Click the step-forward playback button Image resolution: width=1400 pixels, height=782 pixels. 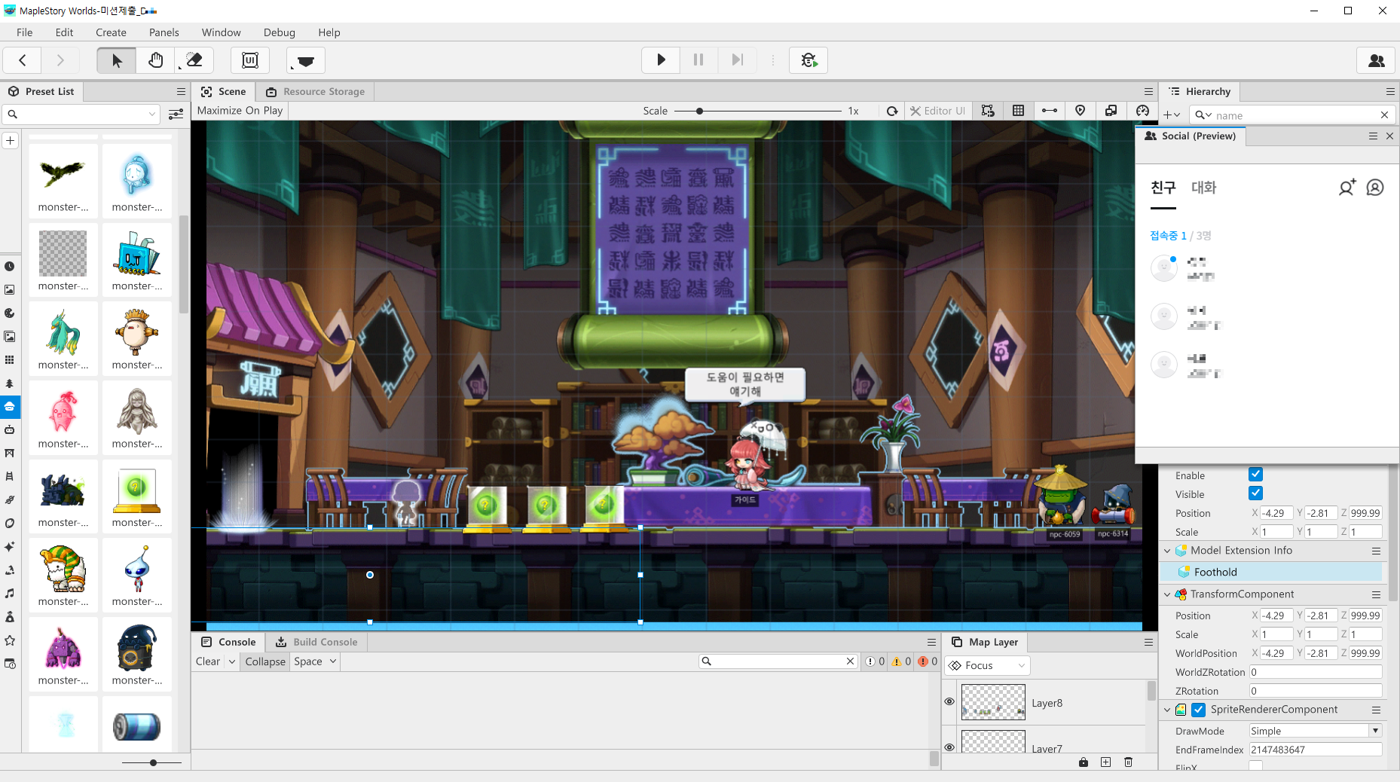(738, 60)
